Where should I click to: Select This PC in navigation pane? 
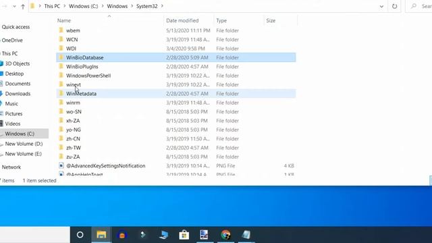pos(9,53)
